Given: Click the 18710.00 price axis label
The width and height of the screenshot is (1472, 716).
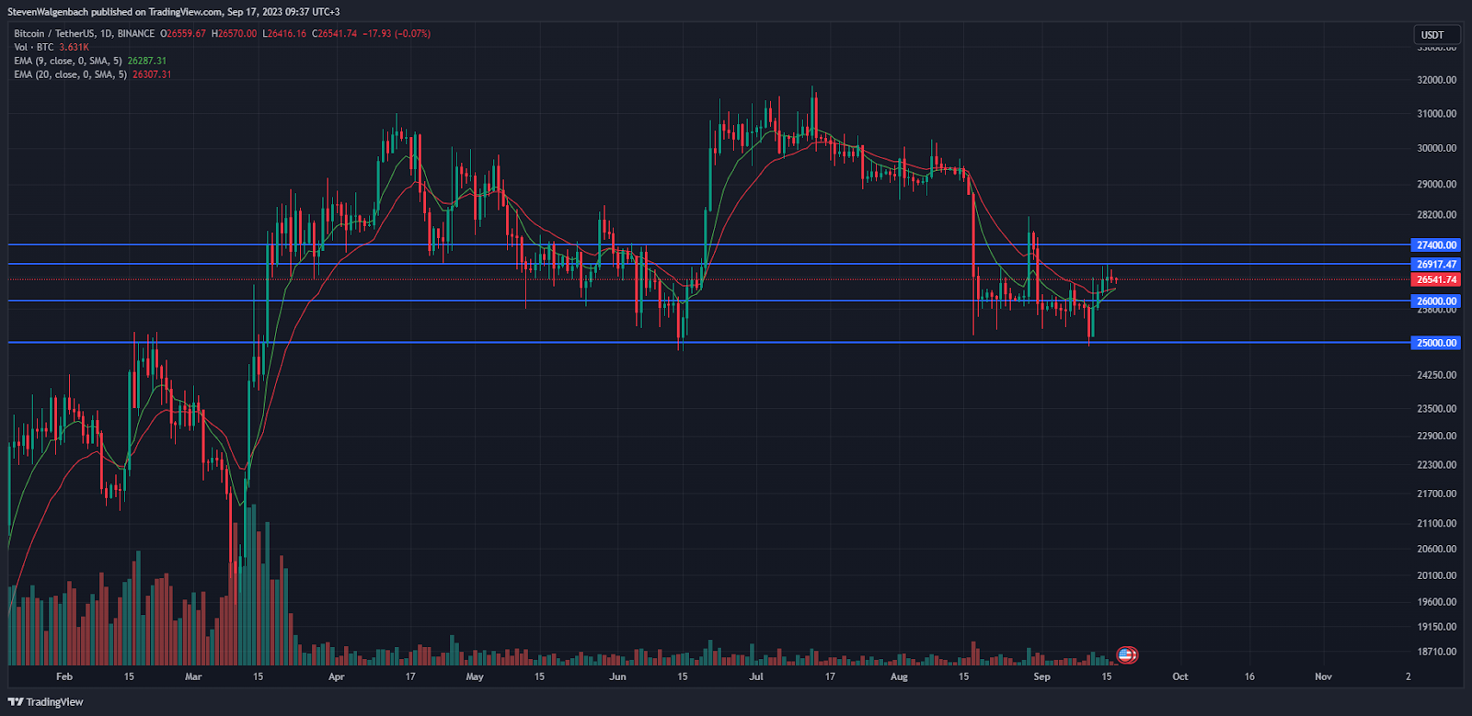Looking at the screenshot, I should pyautogui.click(x=1436, y=652).
